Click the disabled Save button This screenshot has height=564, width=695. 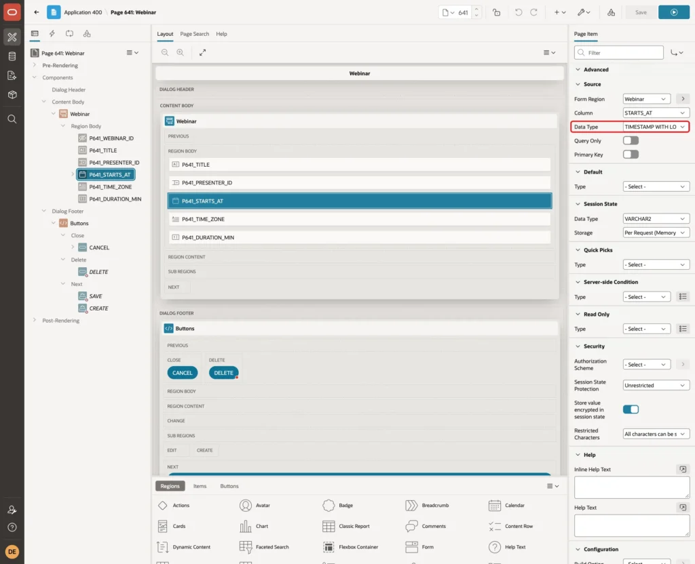pyautogui.click(x=641, y=12)
